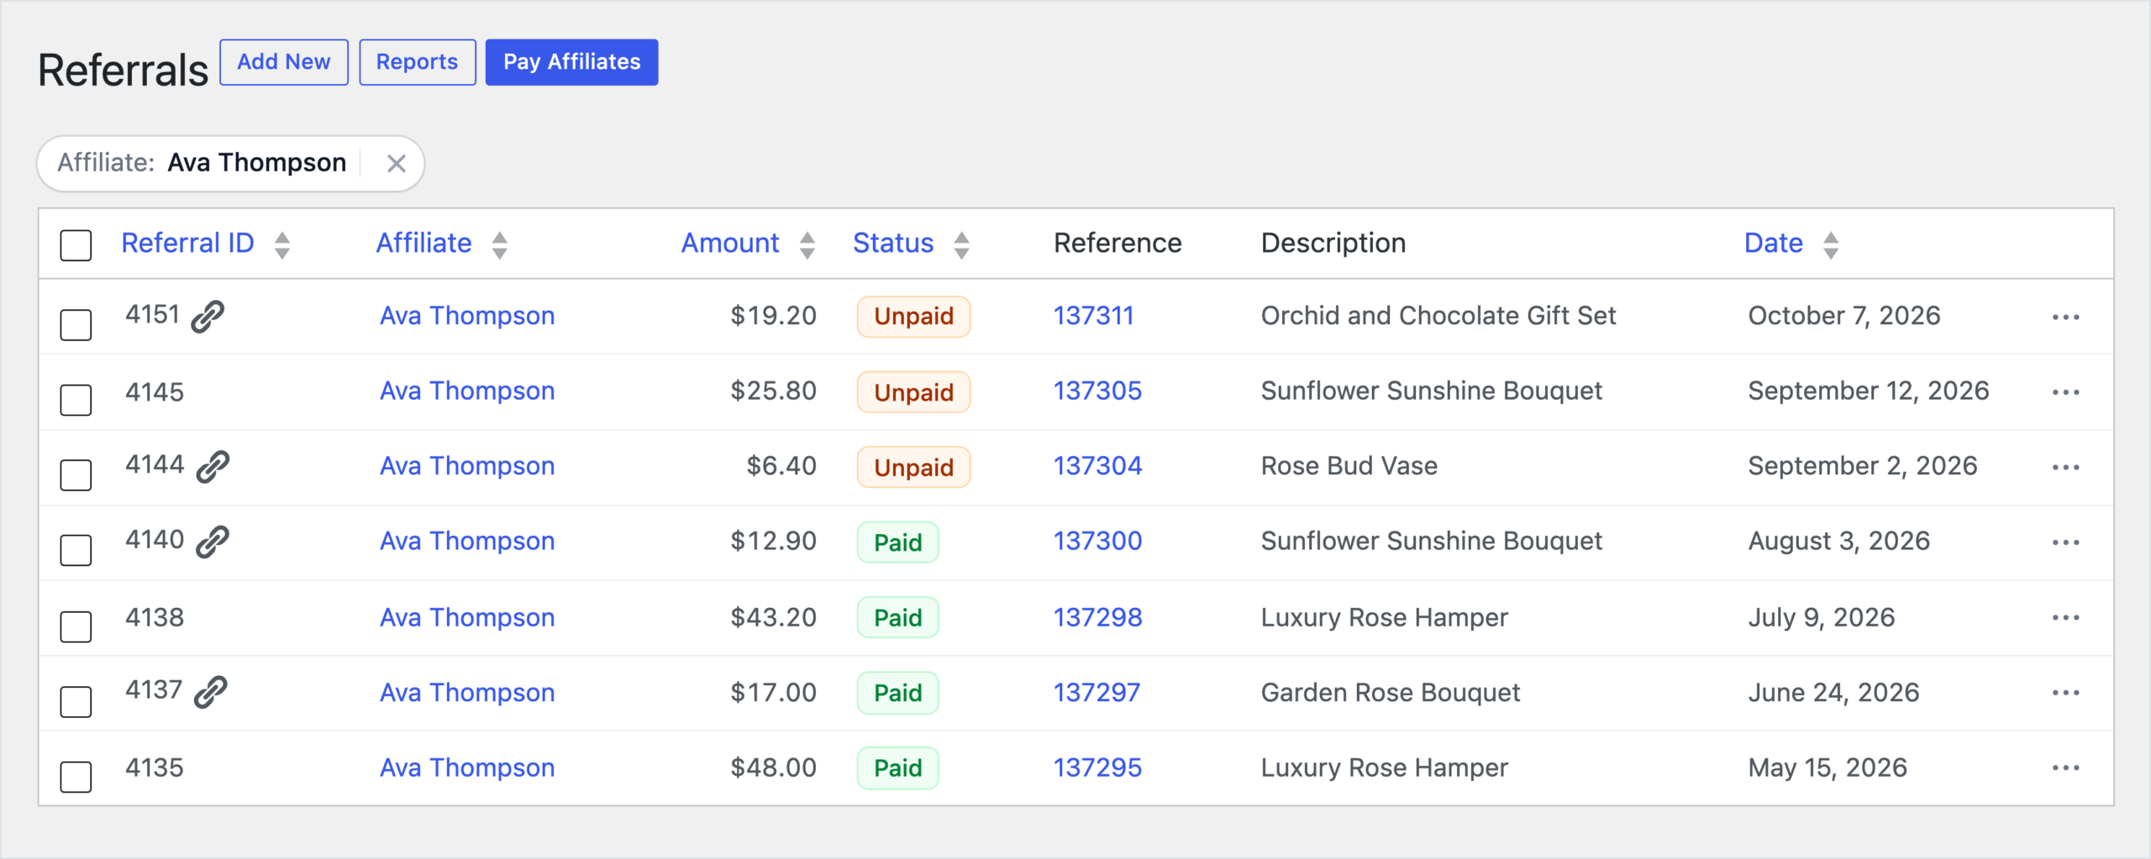
Task: Sort the table by Referral ID
Action: tap(206, 244)
